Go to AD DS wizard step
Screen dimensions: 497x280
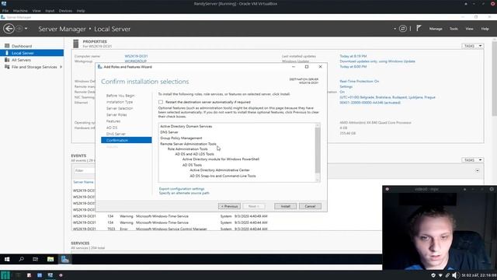pyautogui.click(x=112, y=128)
